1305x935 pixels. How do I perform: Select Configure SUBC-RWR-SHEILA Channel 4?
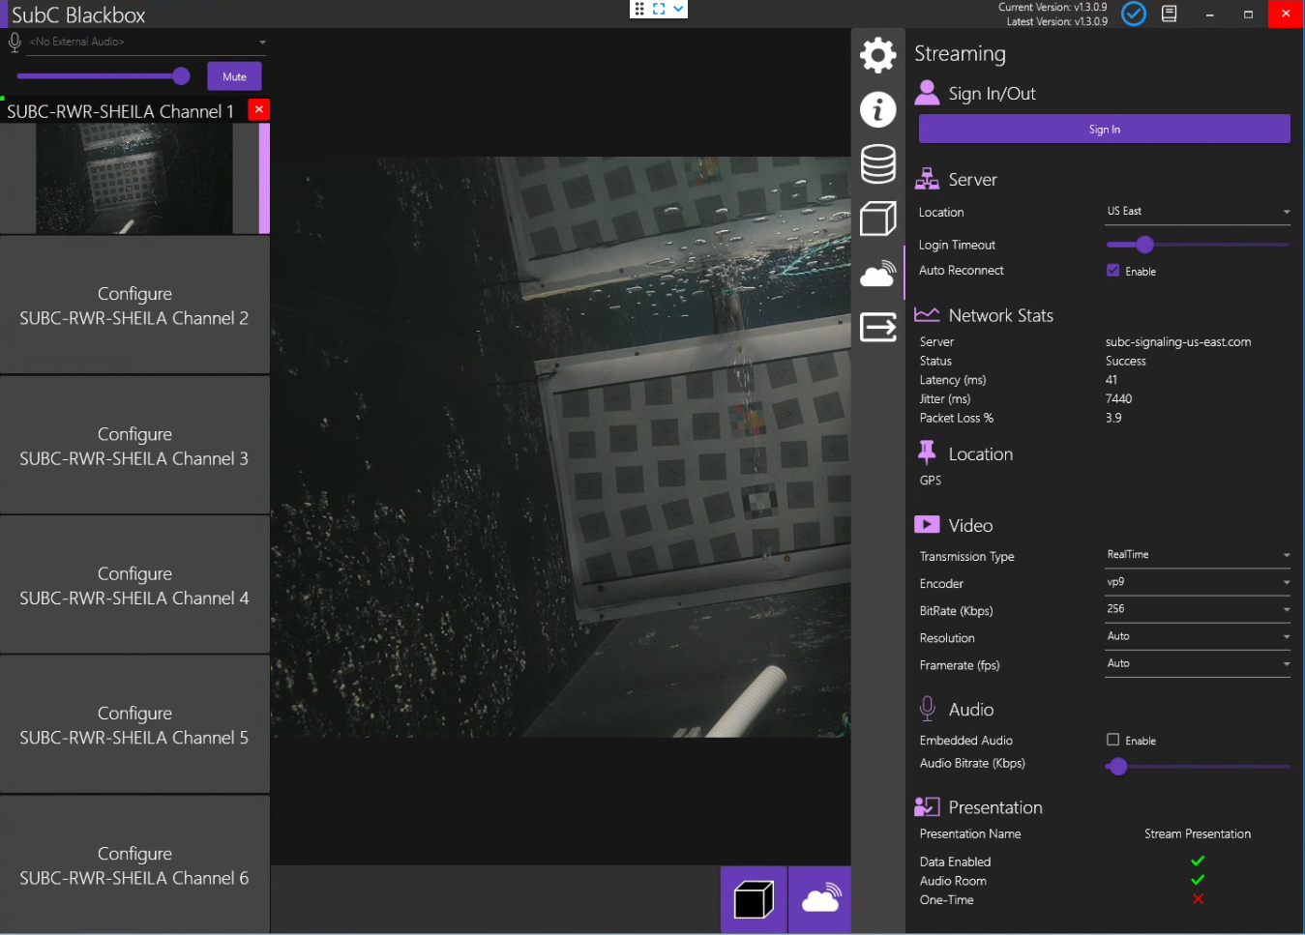point(134,586)
